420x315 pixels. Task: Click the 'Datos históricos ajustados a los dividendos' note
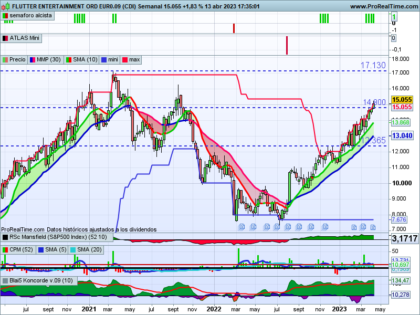pyautogui.click(x=101, y=229)
